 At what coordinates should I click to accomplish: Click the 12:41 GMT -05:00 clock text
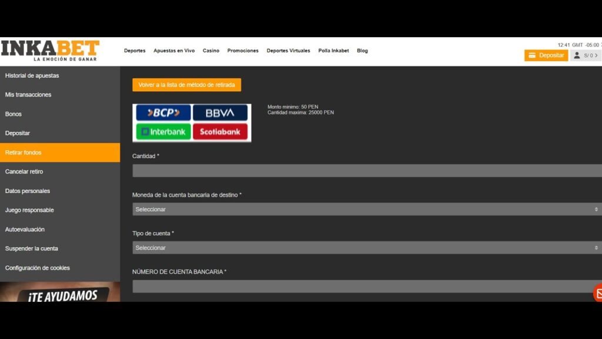click(579, 45)
